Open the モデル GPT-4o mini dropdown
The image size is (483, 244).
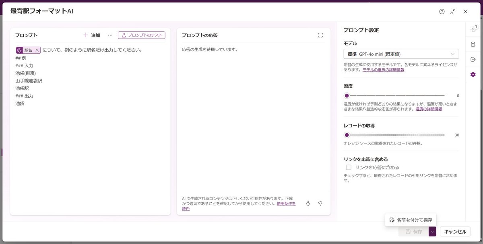point(401,54)
